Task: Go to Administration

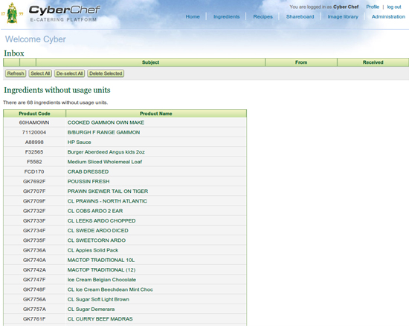Action: click(388, 16)
